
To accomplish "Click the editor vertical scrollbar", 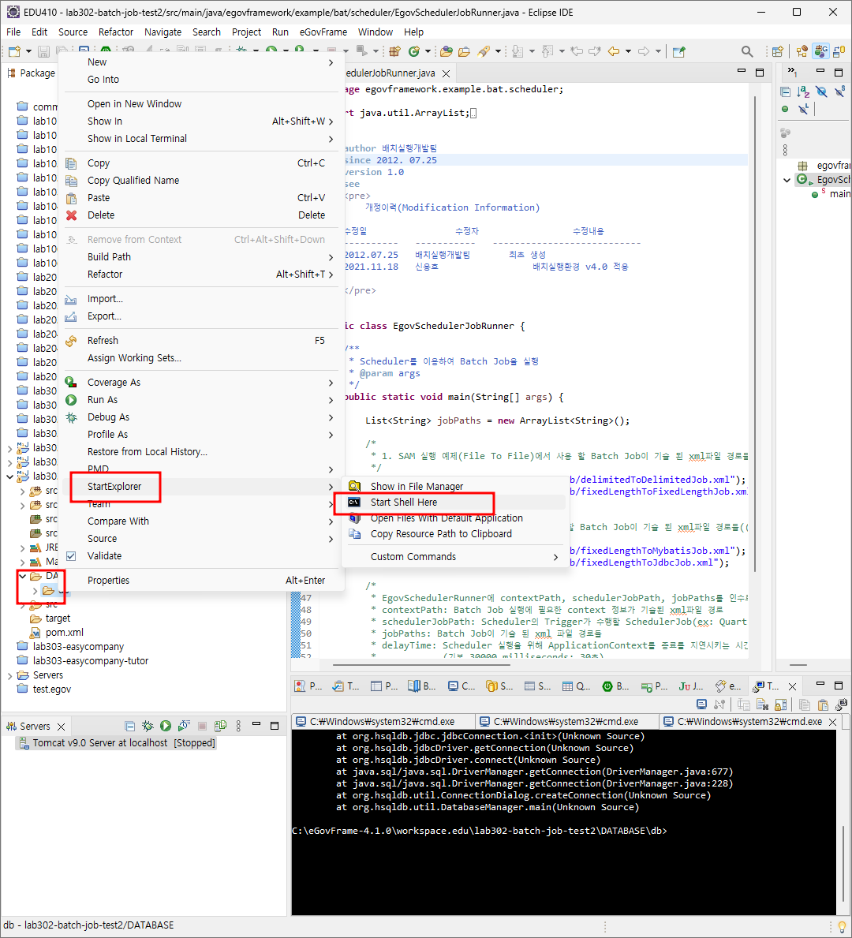I will pyautogui.click(x=755, y=335).
